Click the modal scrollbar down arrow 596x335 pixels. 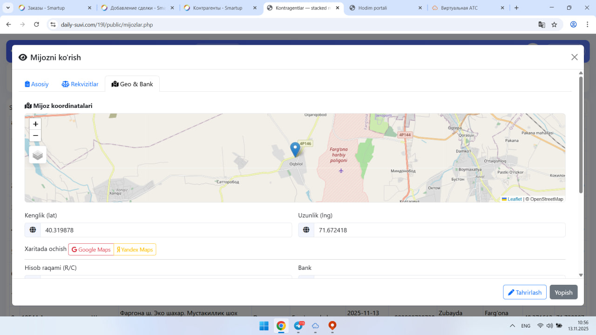tap(581, 275)
